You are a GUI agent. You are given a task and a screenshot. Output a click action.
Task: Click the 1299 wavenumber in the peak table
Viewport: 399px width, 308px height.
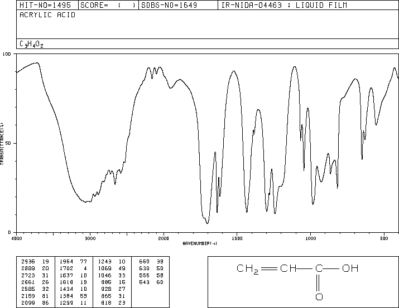pyautogui.click(x=66, y=302)
